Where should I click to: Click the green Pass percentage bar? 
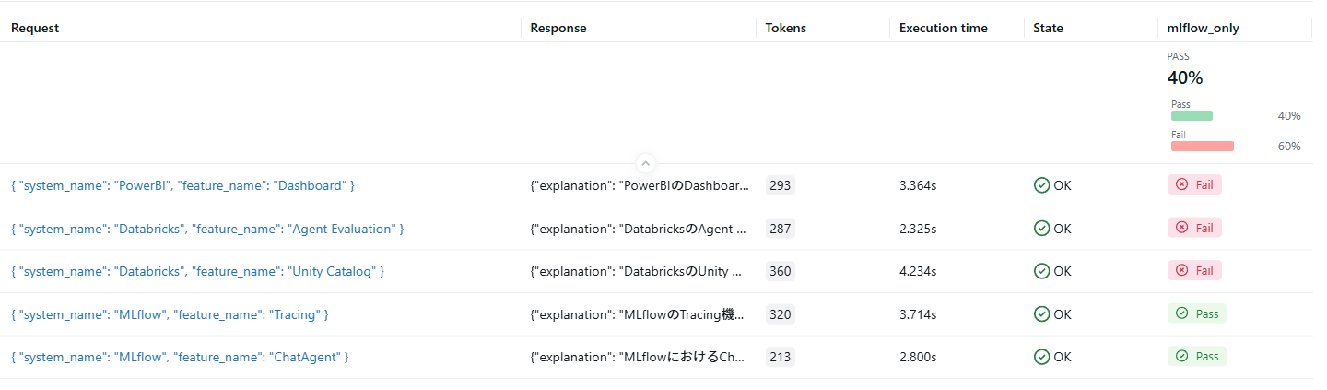[x=1192, y=116]
